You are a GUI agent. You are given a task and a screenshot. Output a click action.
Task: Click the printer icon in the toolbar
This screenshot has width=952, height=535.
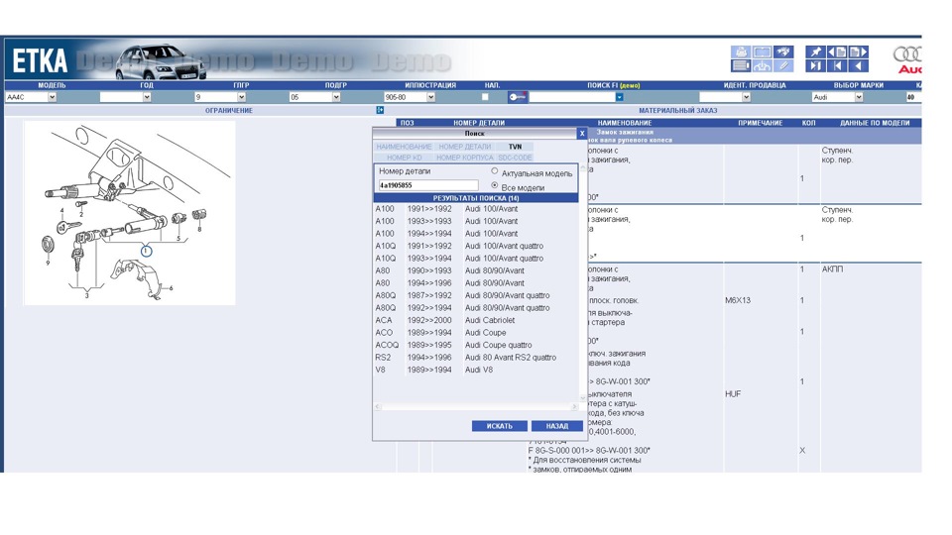pos(740,53)
